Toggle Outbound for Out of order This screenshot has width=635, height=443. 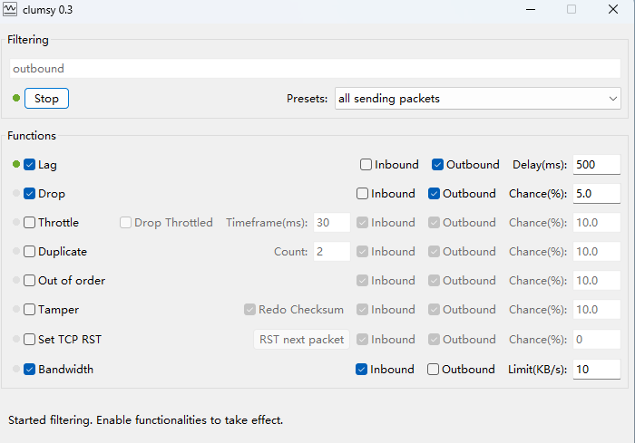[434, 281]
